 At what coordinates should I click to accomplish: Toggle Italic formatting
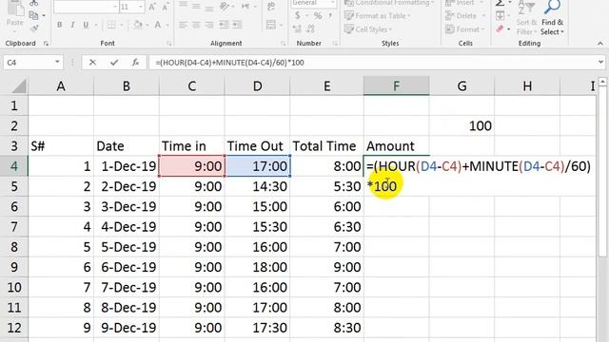72,25
